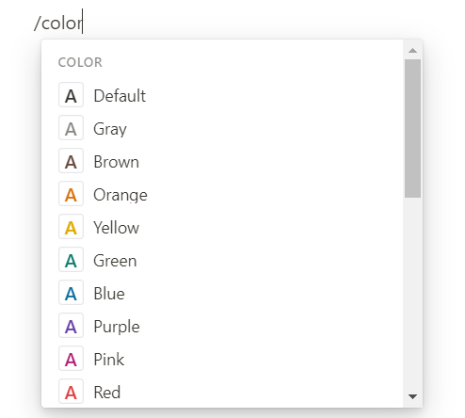Click the red A color icon

coord(71,392)
